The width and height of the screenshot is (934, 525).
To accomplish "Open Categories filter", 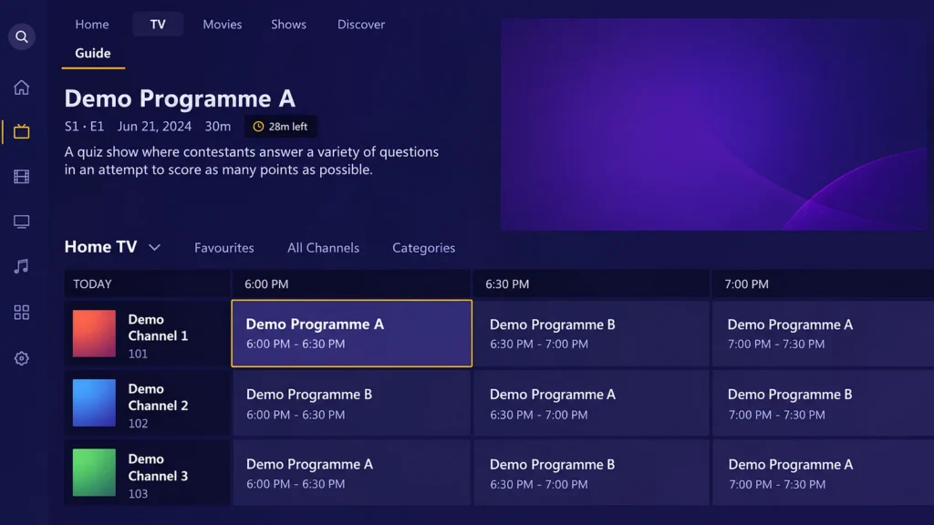I will [x=423, y=248].
